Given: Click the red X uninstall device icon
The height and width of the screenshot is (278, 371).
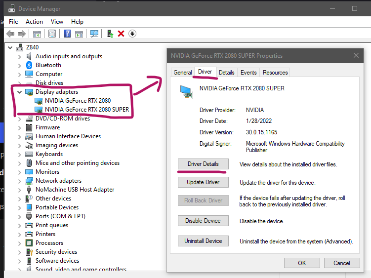Looking at the screenshot, I should coord(121,34).
